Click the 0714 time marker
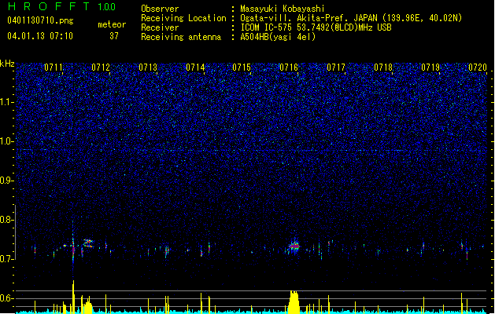The width and height of the screenshot is (495, 314). tap(195, 68)
